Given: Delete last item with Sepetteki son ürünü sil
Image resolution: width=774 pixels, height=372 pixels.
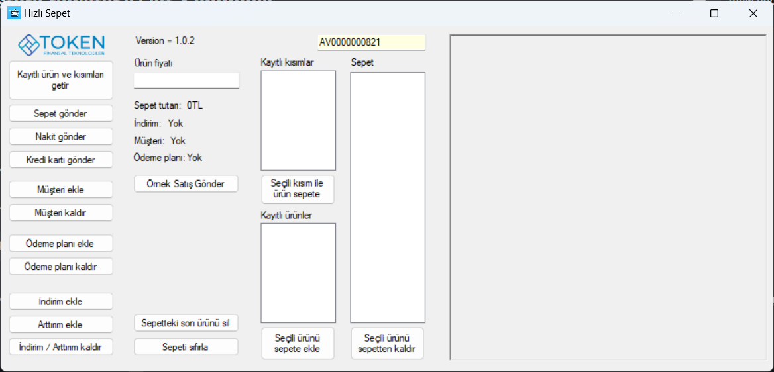Looking at the screenshot, I should tap(186, 324).
